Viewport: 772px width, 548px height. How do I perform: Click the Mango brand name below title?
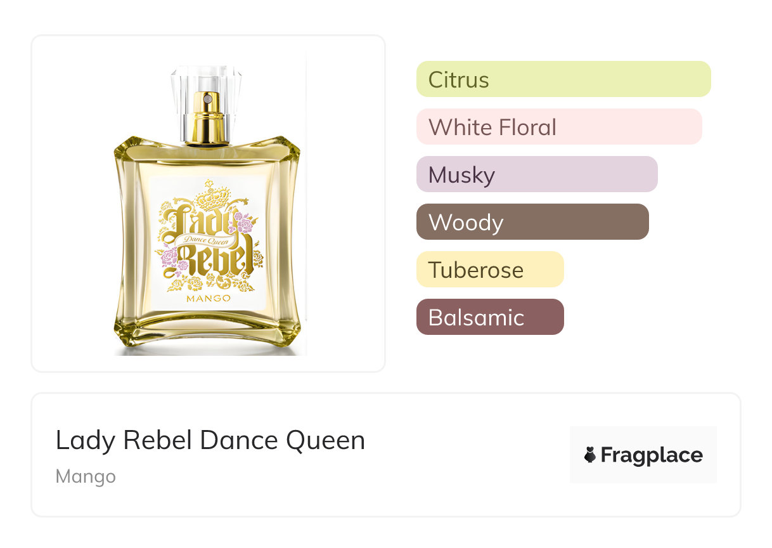click(86, 476)
